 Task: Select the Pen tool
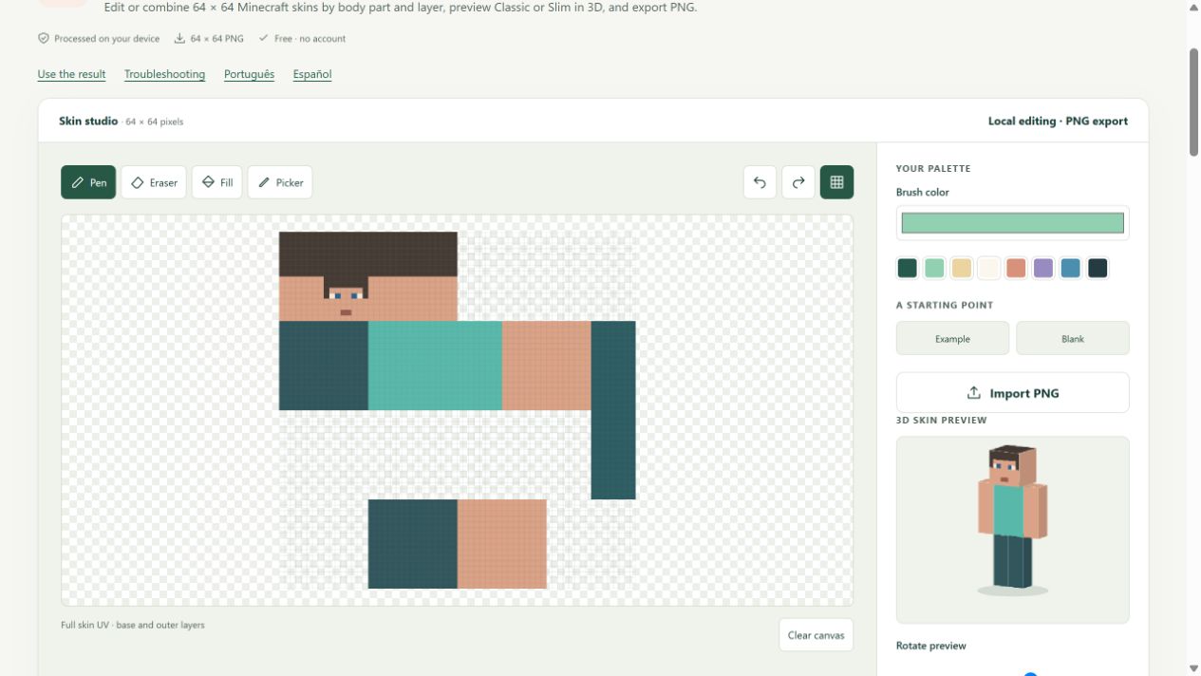pyautogui.click(x=88, y=182)
